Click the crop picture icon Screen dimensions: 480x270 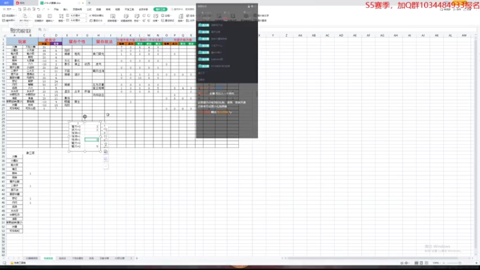[61, 16]
